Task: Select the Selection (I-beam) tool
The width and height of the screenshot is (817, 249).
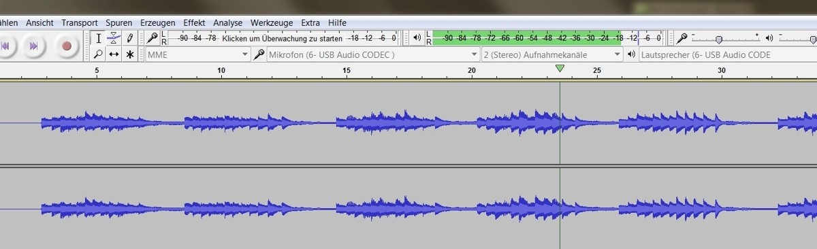Action: pos(98,39)
